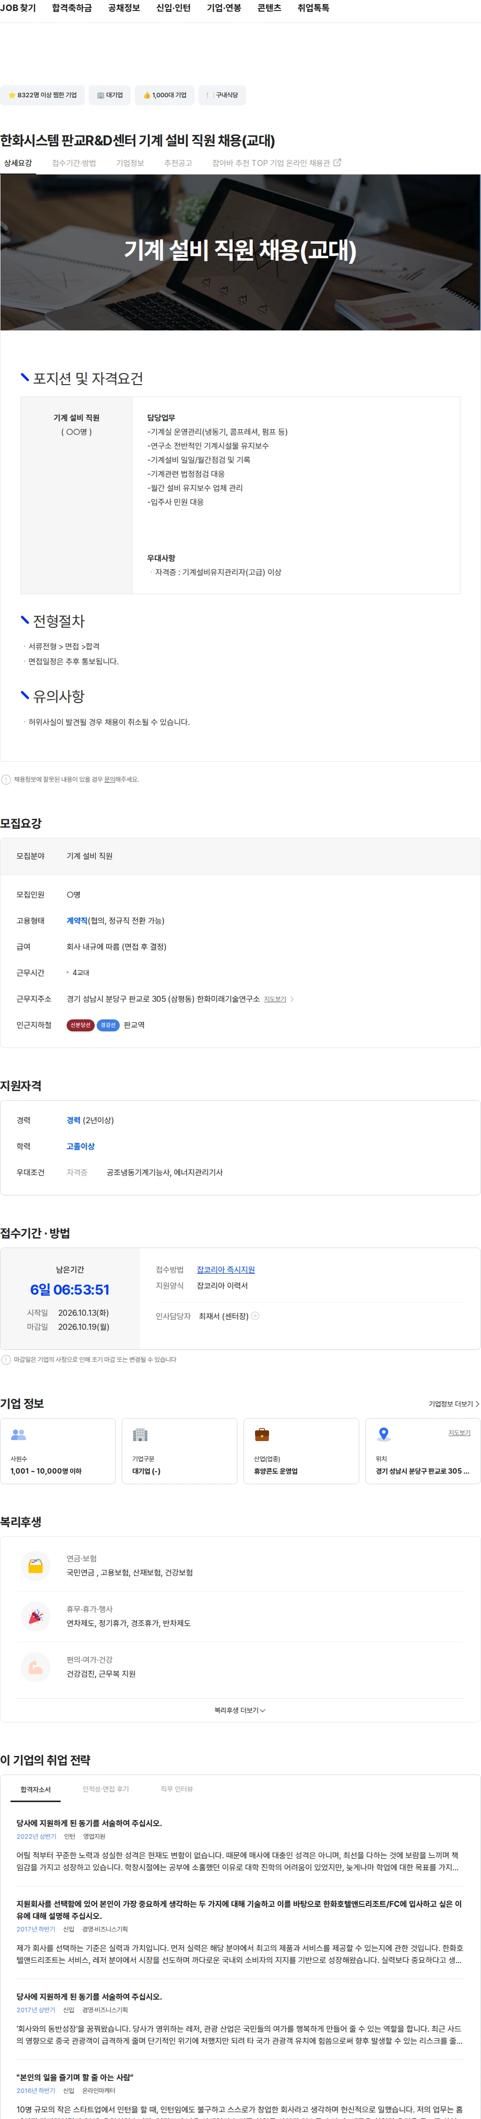
Task: Click the 8322명 이상 찜한 기업 badge
Action: [x=42, y=95]
